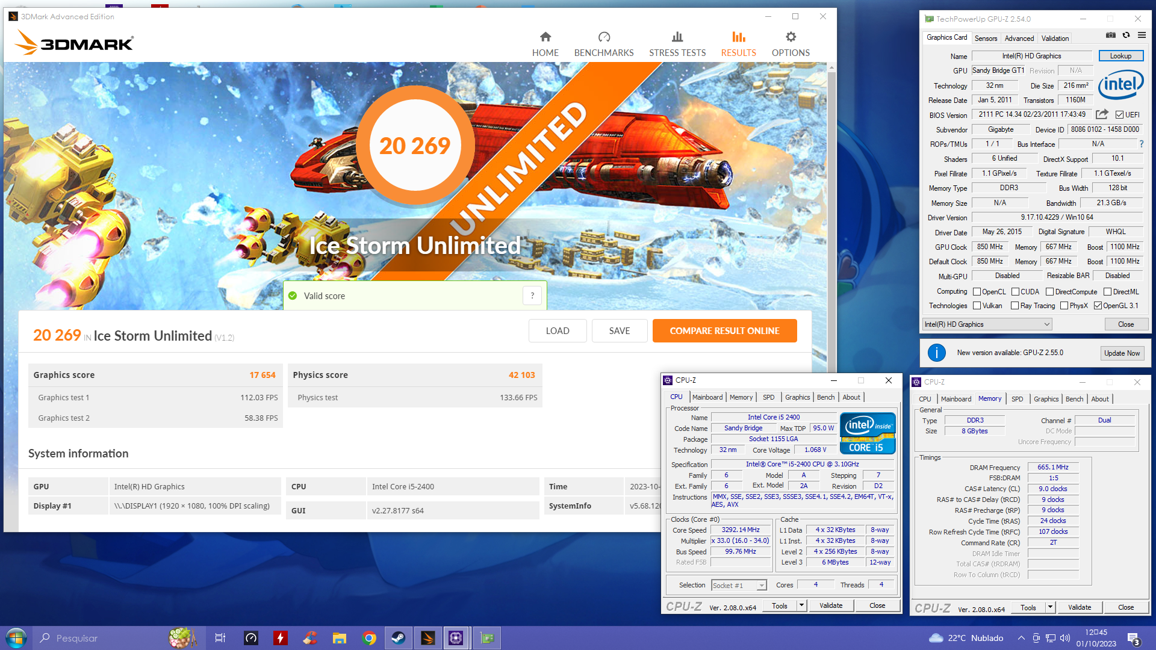Click Update Now in GPU-Z notification

[x=1122, y=353]
